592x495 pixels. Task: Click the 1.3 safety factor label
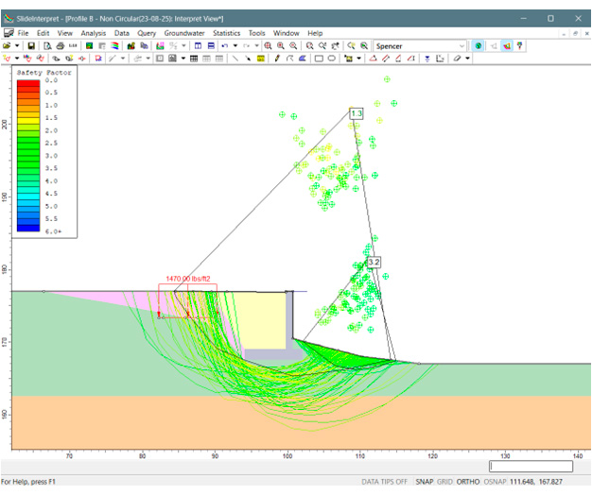(356, 113)
